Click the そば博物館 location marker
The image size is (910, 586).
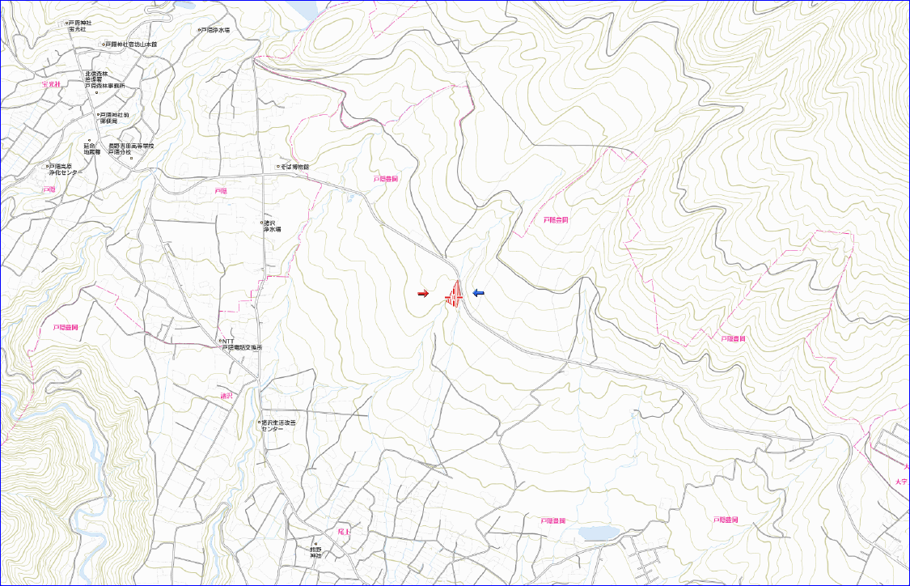pyautogui.click(x=277, y=167)
